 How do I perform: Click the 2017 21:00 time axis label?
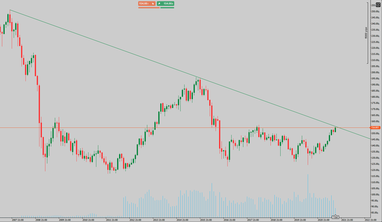[253, 220]
